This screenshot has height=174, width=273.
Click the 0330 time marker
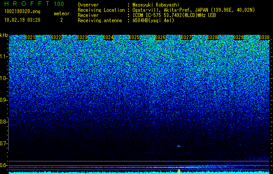point(264,37)
